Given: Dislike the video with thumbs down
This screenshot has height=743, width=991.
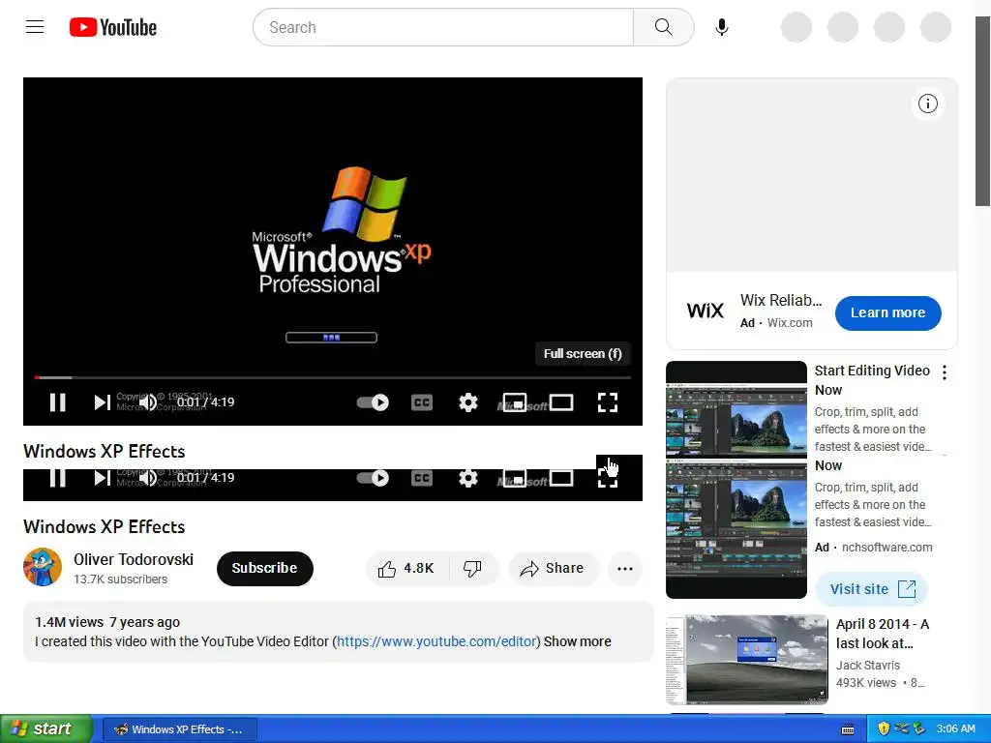Looking at the screenshot, I should [472, 569].
